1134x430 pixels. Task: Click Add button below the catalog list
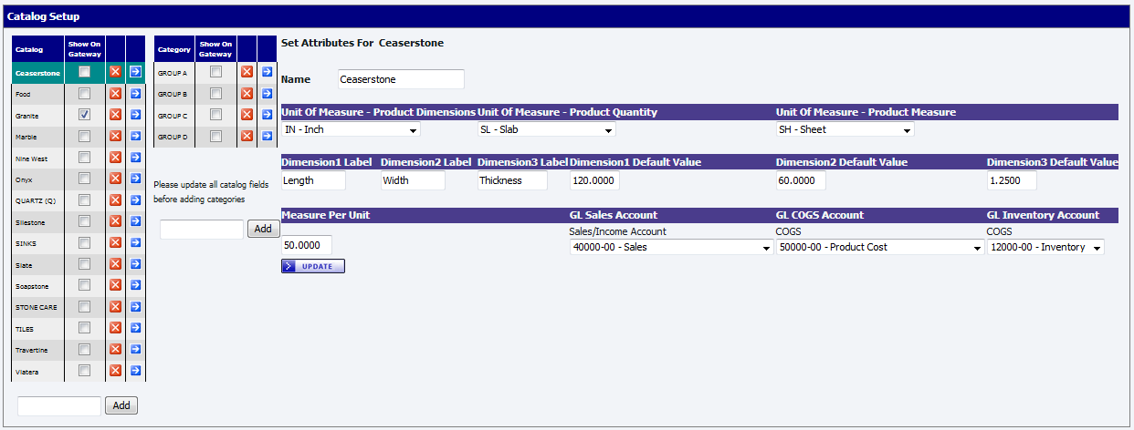coord(121,405)
